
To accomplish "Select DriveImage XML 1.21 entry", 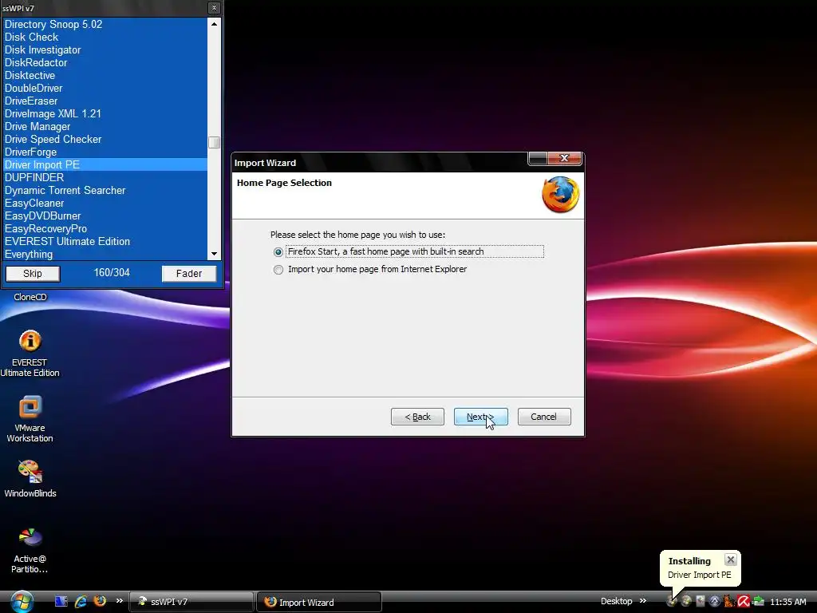I will coord(105,113).
